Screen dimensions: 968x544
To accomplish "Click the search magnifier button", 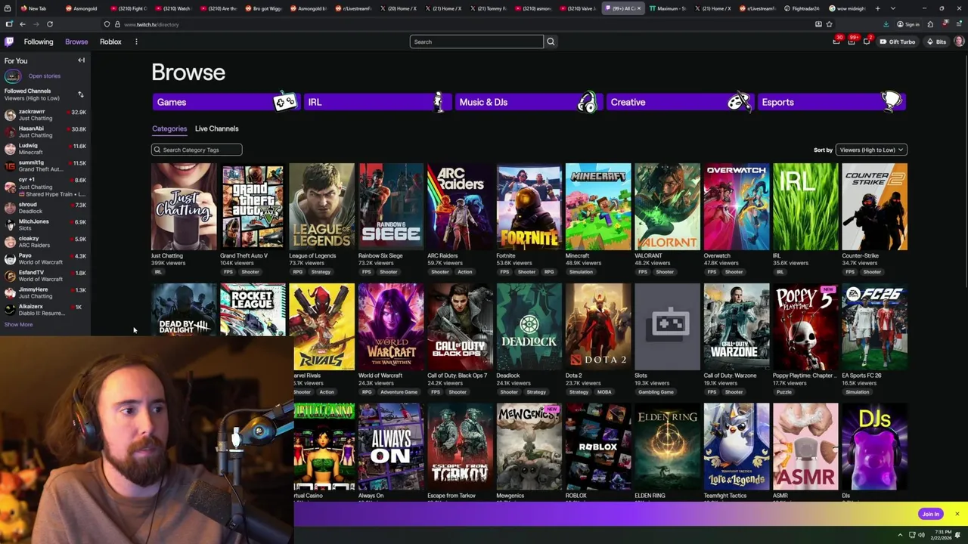I will [x=551, y=42].
